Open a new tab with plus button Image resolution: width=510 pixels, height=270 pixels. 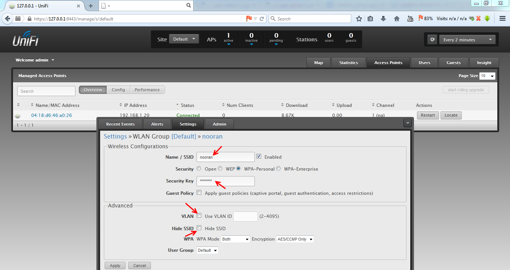coord(90,6)
